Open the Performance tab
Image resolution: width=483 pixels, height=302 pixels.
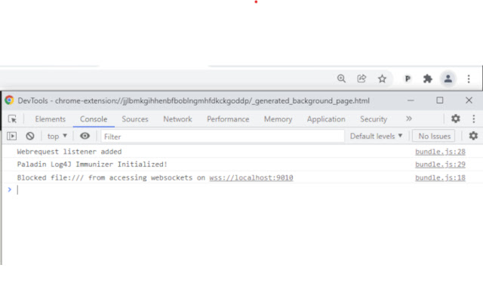tap(228, 119)
